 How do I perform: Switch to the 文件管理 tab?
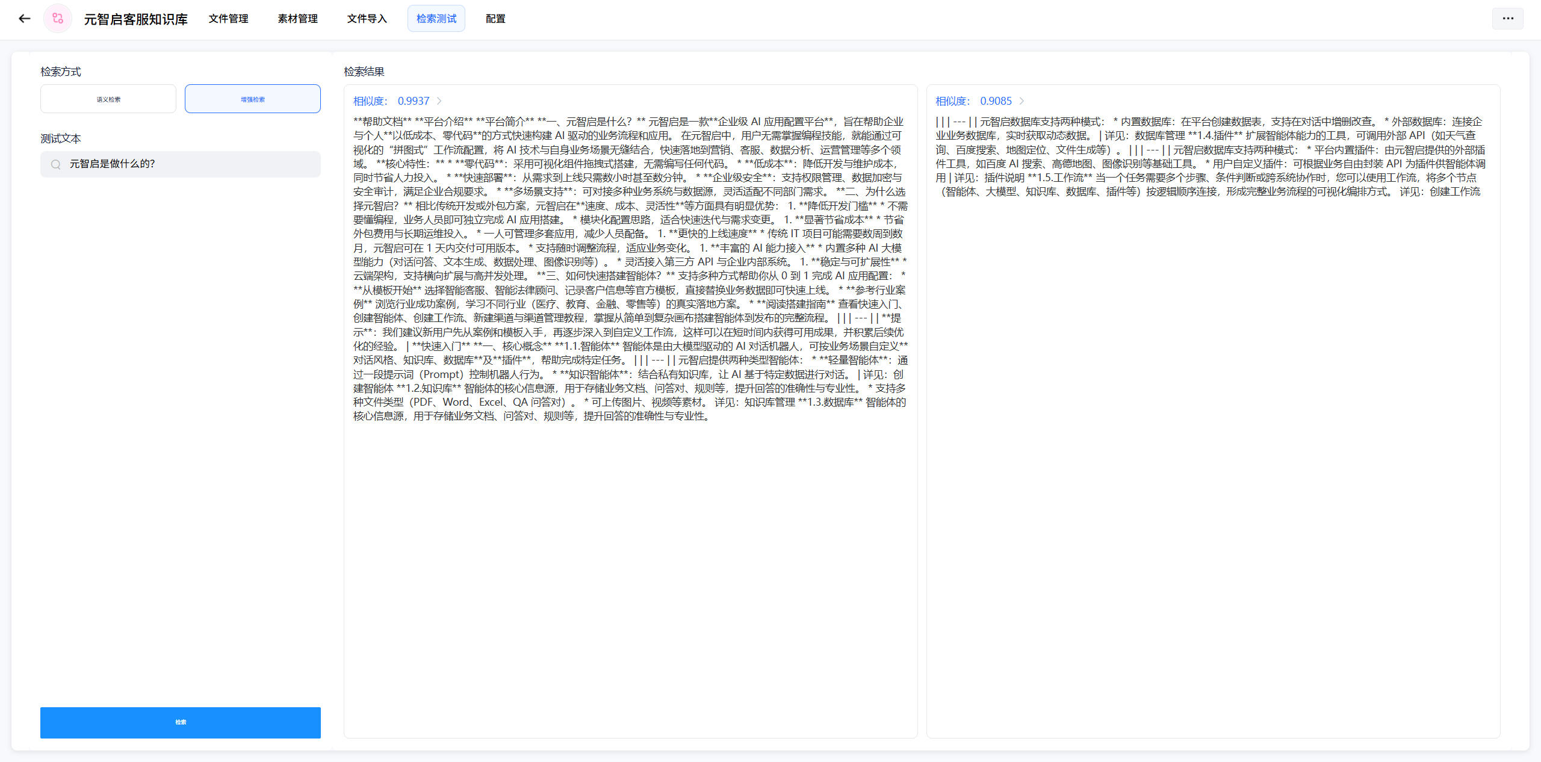tap(228, 19)
